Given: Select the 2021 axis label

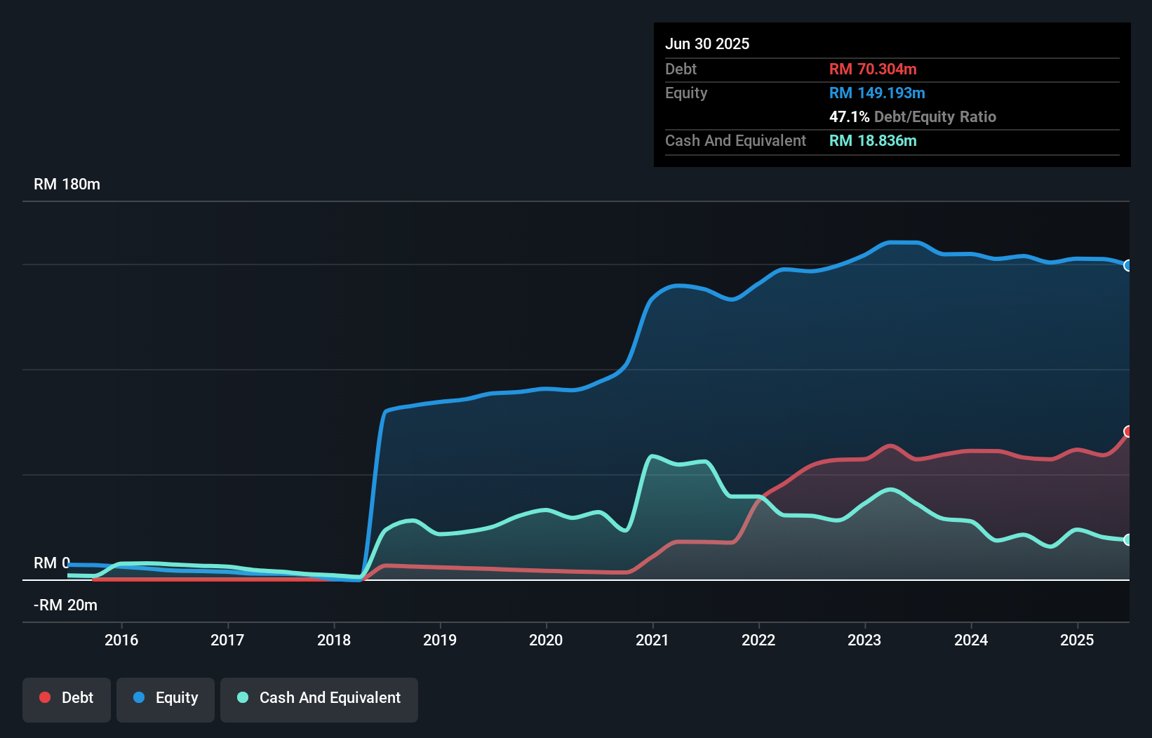Looking at the screenshot, I should (652, 640).
